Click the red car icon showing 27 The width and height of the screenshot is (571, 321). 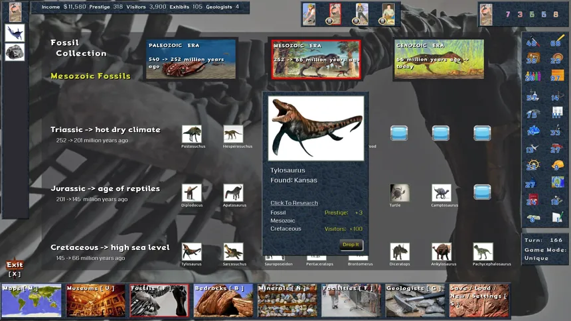tap(557, 149)
